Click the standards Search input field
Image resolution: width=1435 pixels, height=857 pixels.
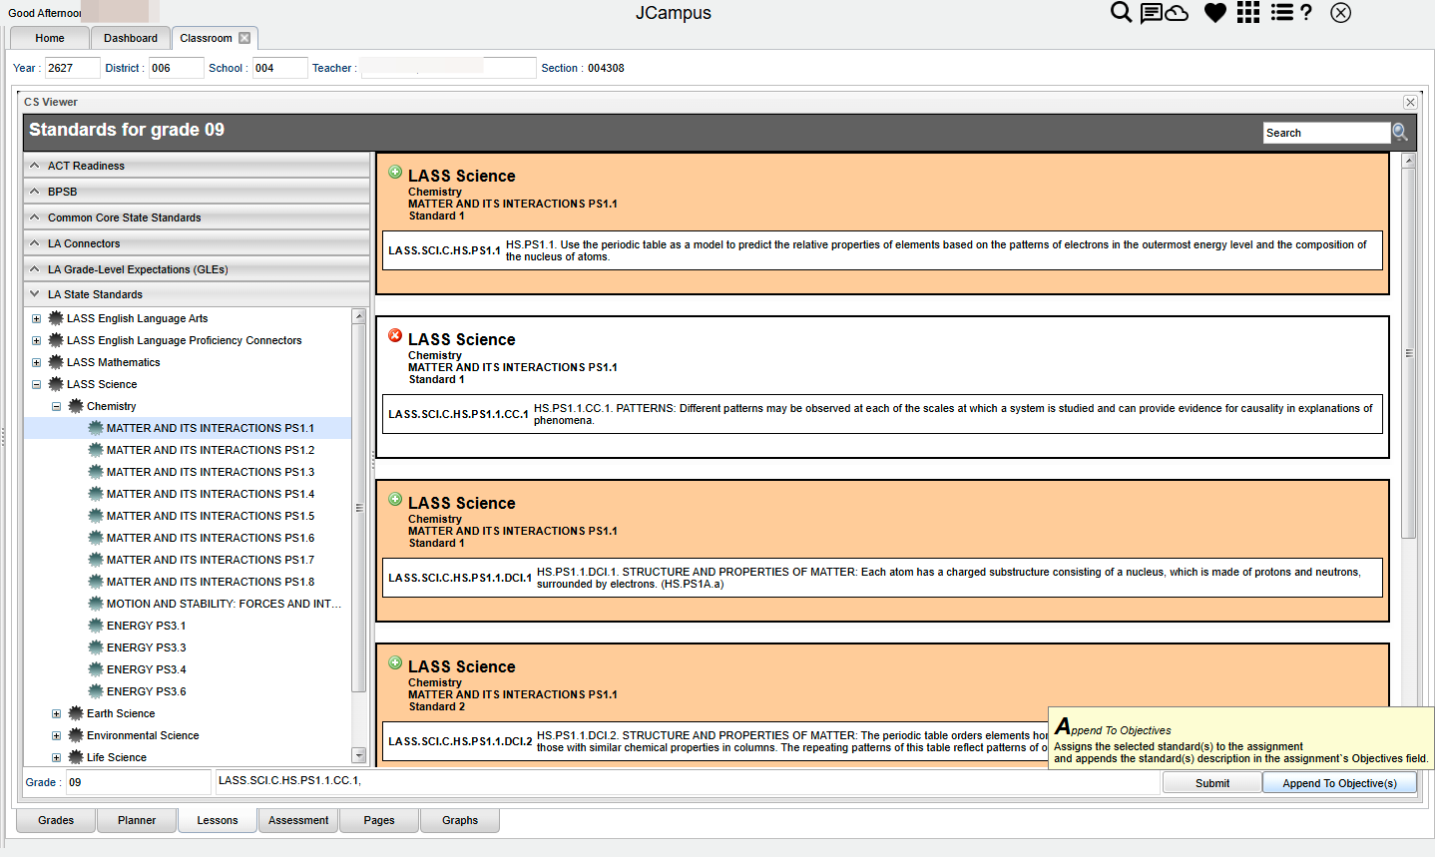pyautogui.click(x=1326, y=133)
